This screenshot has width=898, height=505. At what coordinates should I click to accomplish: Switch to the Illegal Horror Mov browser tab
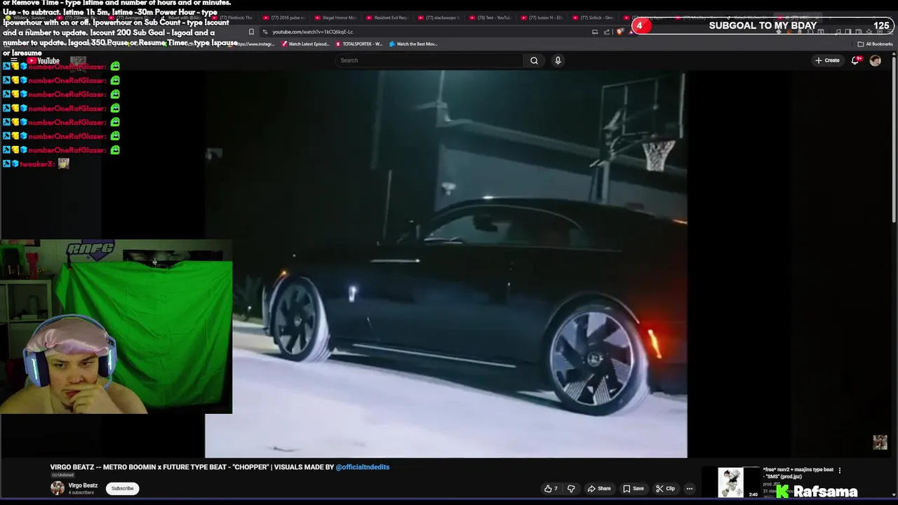pyautogui.click(x=335, y=18)
